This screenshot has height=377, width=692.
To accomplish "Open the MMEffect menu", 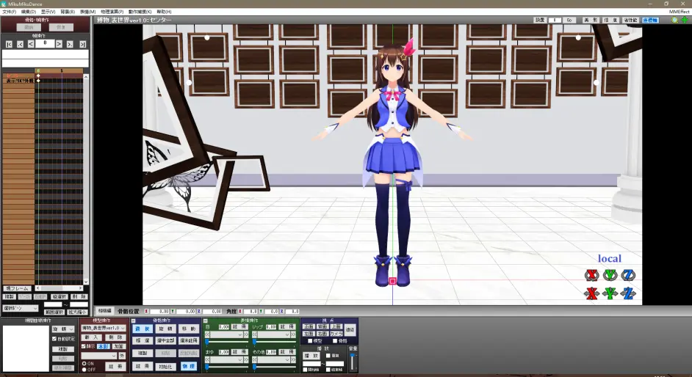I will (x=679, y=12).
